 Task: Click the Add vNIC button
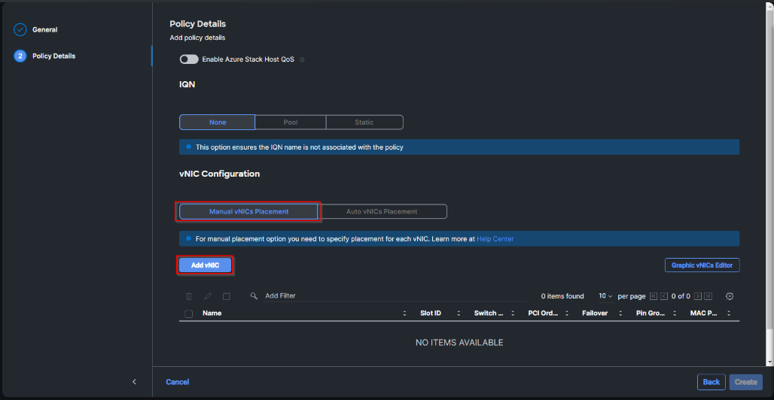point(205,265)
